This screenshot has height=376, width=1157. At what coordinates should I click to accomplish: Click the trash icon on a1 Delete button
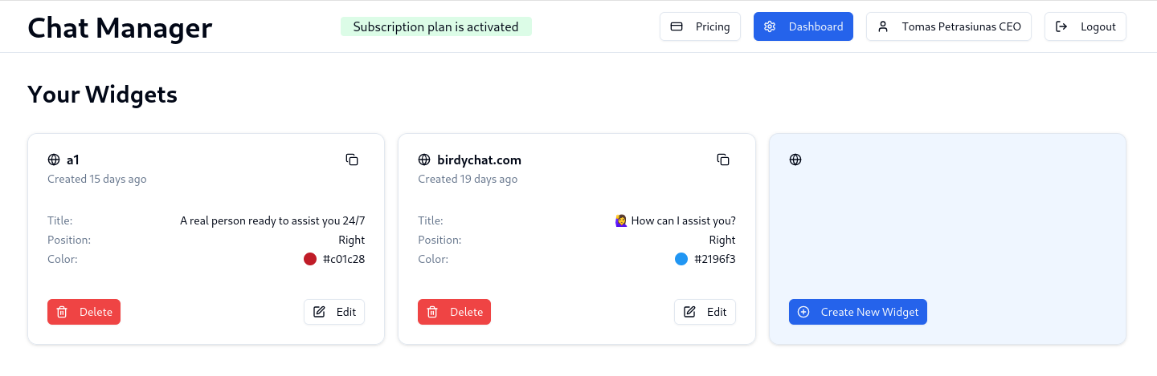coord(62,312)
